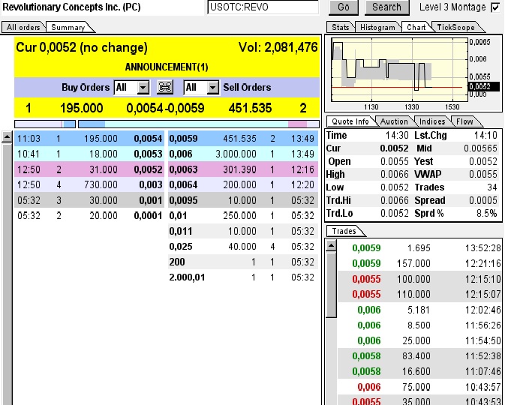505x405 pixels.
Task: Switch to the All orders tab
Action: point(23,27)
